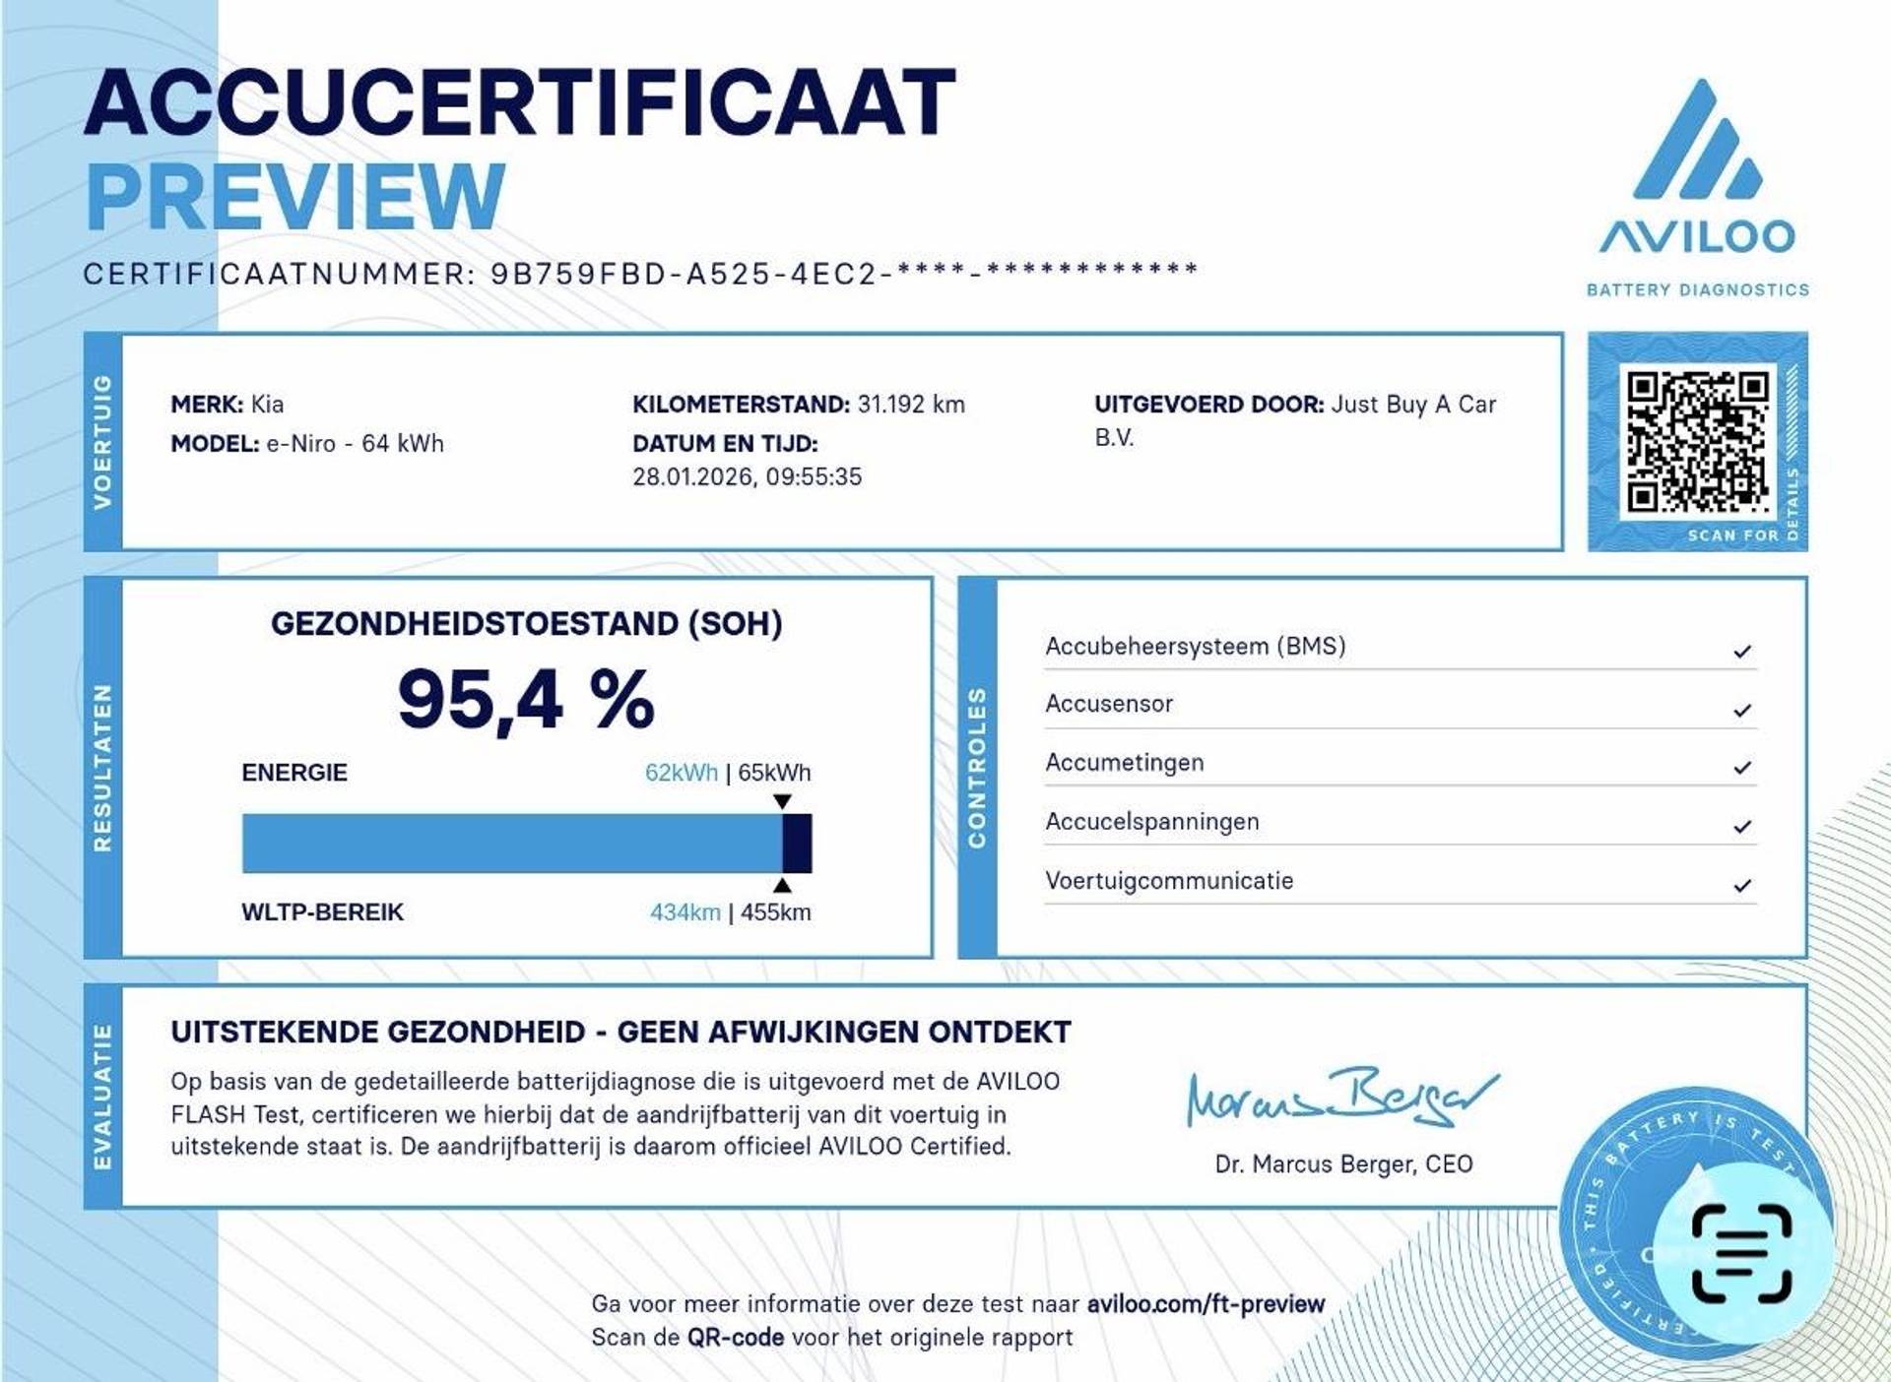Select the CONTROLES side tab
Image resolution: width=1891 pixels, height=1382 pixels.
pyautogui.click(x=977, y=768)
